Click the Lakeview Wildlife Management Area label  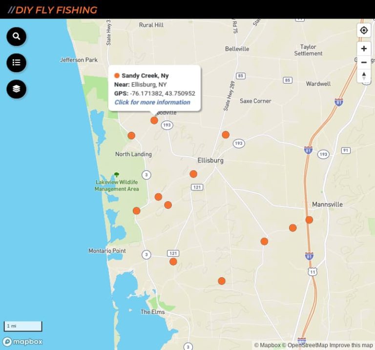coord(117,185)
